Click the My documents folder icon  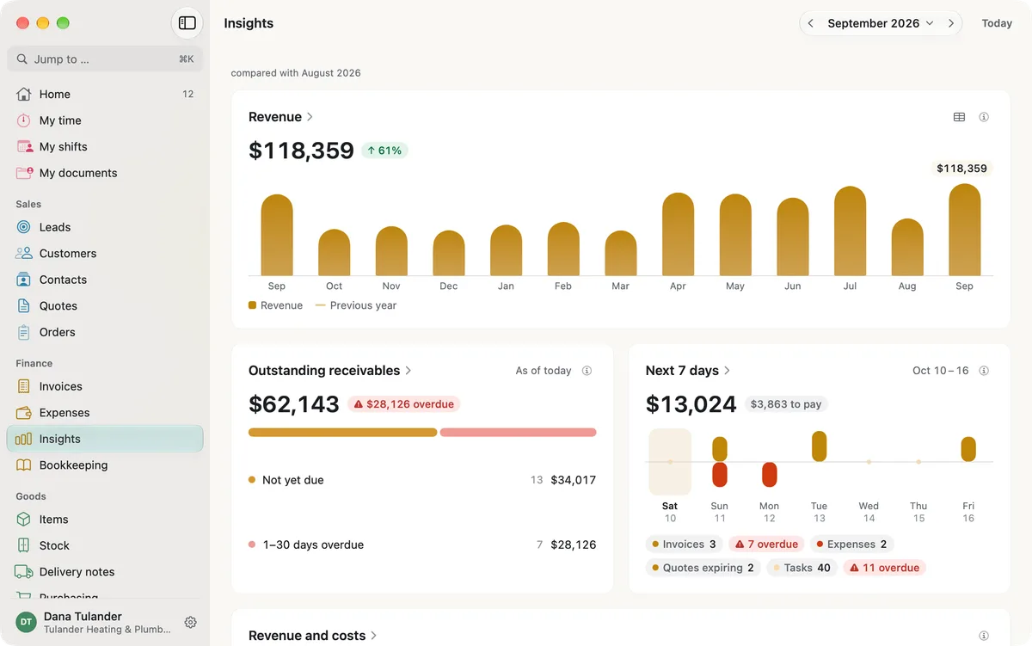coord(24,173)
